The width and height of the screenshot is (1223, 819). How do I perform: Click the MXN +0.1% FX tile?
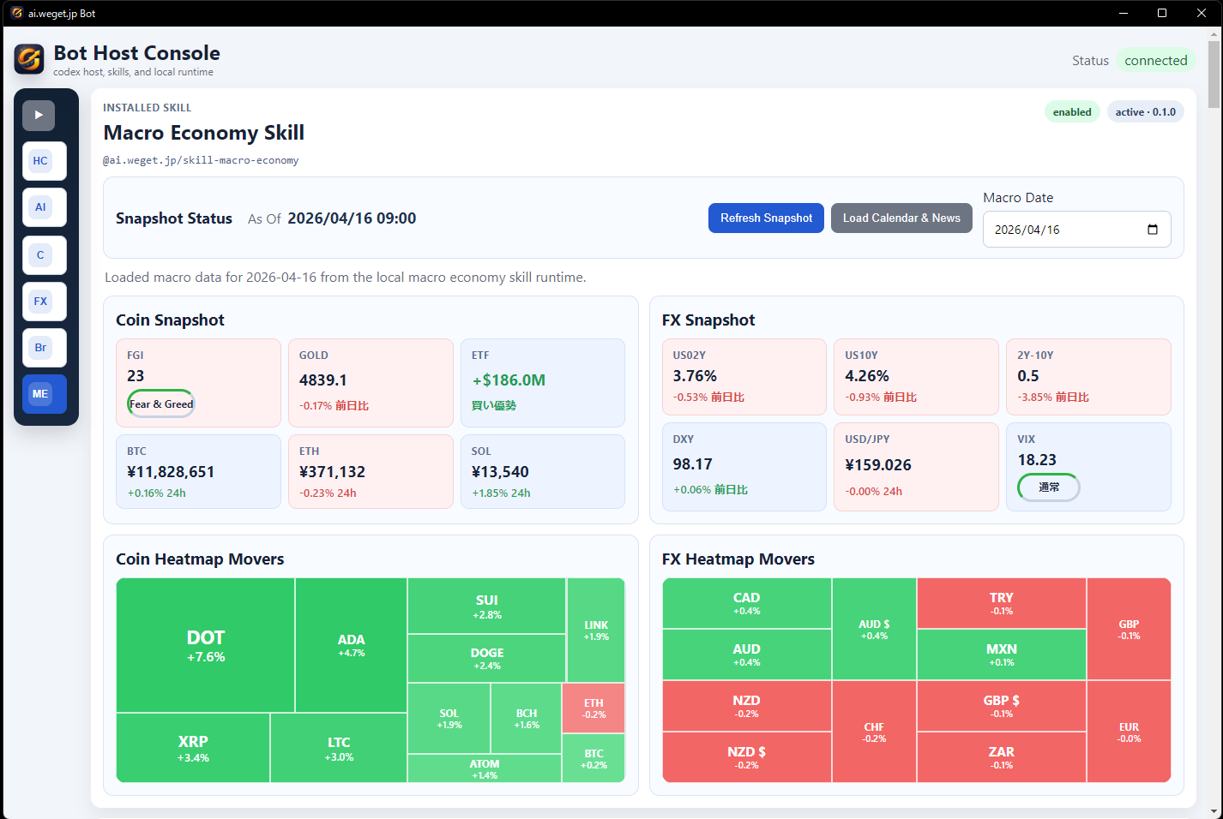[1002, 655]
